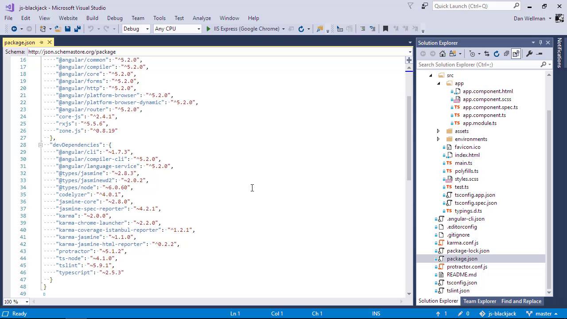Click the Quick Launch search magnifier

[x=517, y=6]
